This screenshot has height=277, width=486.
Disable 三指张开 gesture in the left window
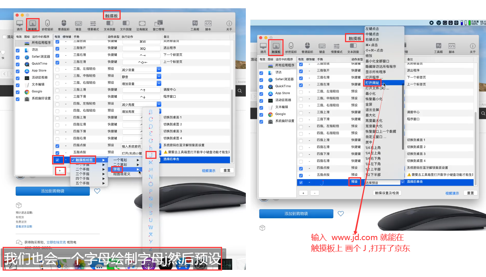[57, 49]
